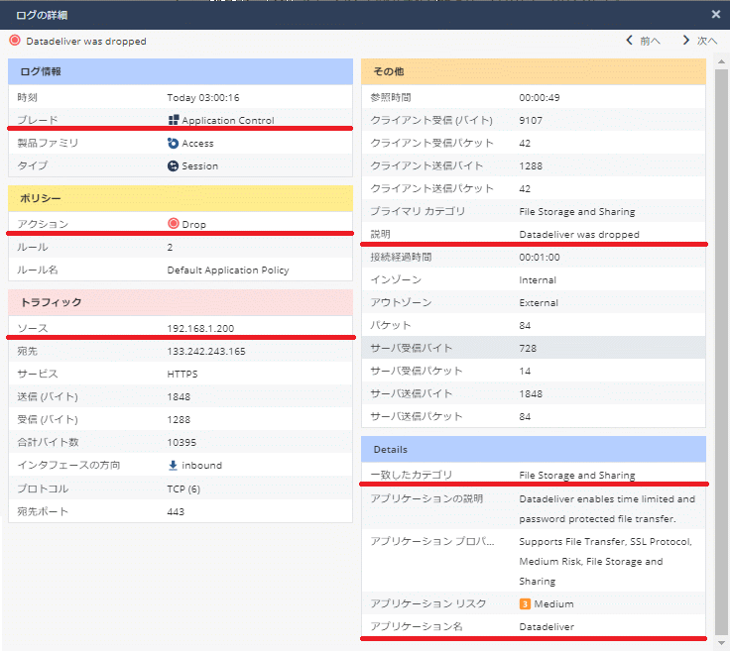Collapse the トラフィック section header
Screen dimensions: 730x651
point(181,302)
